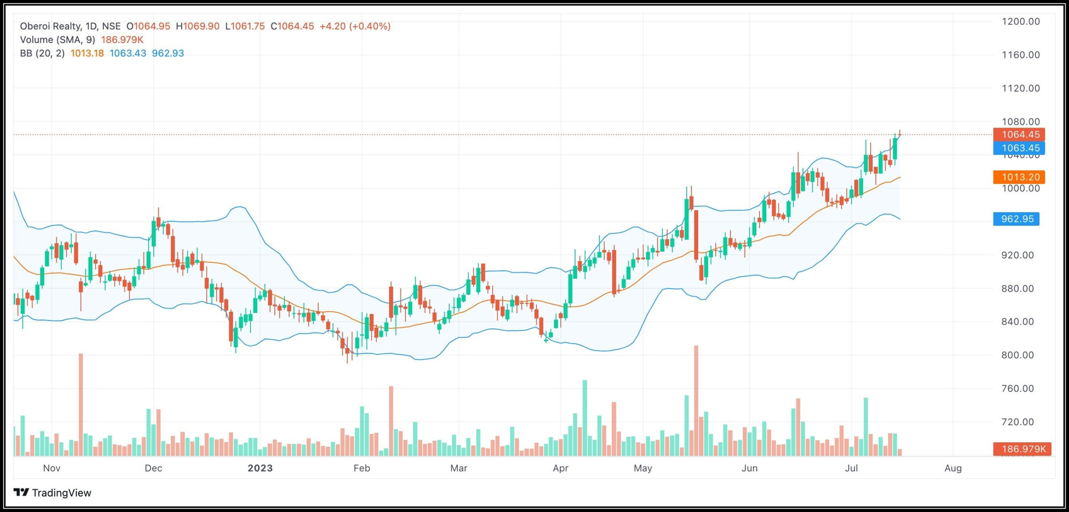Click the Feb time axis label

[362, 468]
